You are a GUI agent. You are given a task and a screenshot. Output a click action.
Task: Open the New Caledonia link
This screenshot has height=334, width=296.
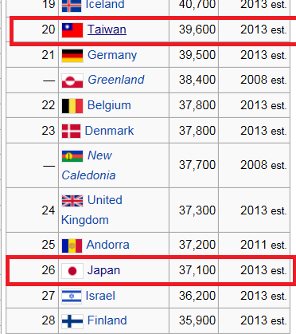point(89,165)
